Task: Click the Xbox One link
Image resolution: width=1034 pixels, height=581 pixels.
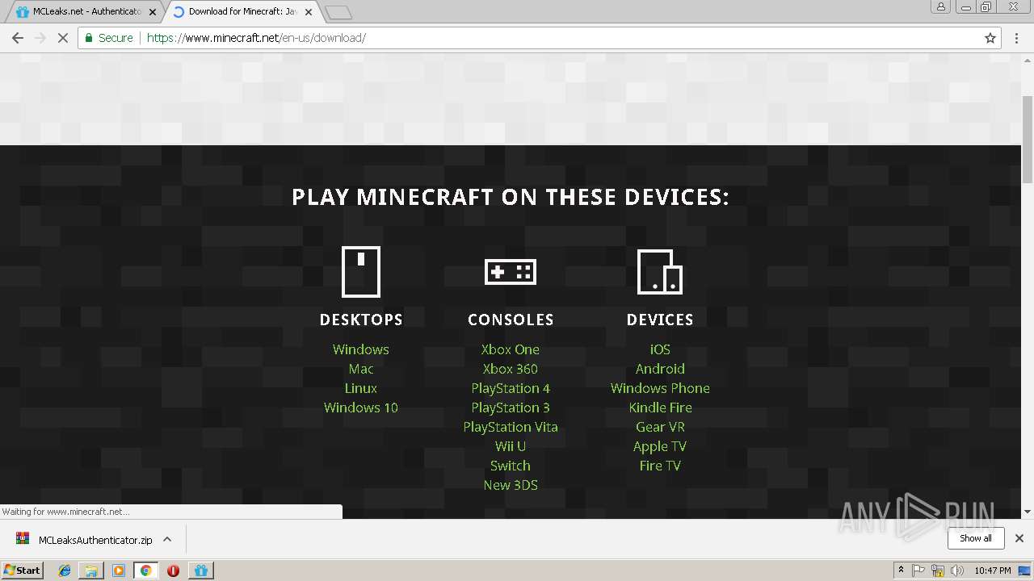Action: (x=511, y=349)
